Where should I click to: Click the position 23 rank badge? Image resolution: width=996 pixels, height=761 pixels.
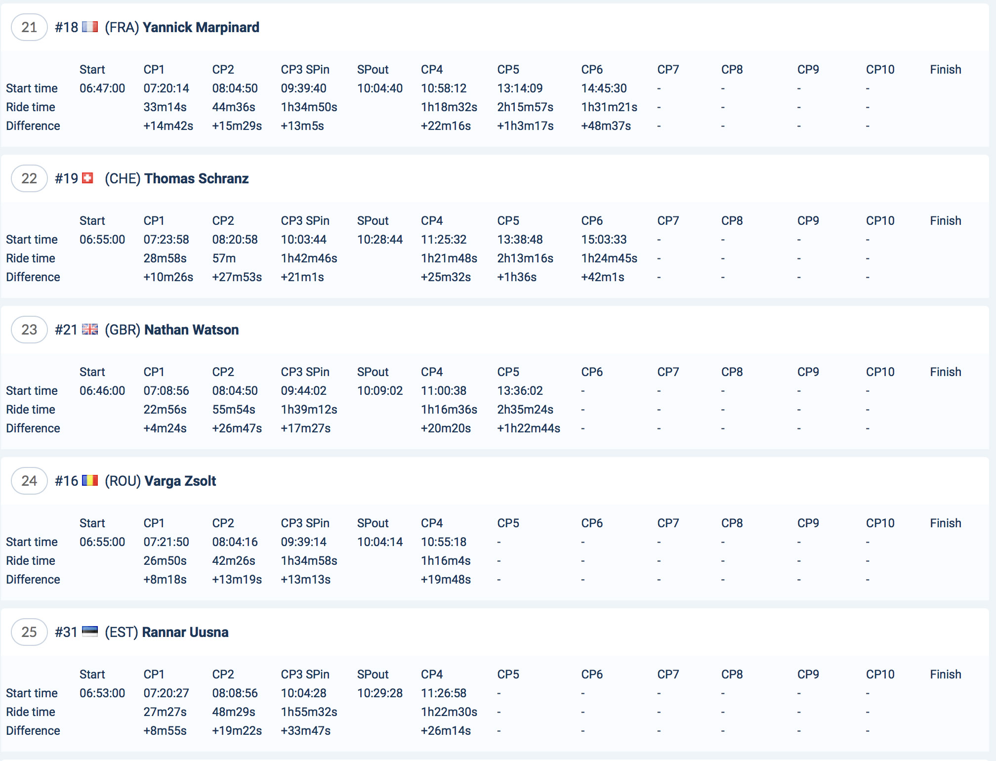pyautogui.click(x=29, y=330)
